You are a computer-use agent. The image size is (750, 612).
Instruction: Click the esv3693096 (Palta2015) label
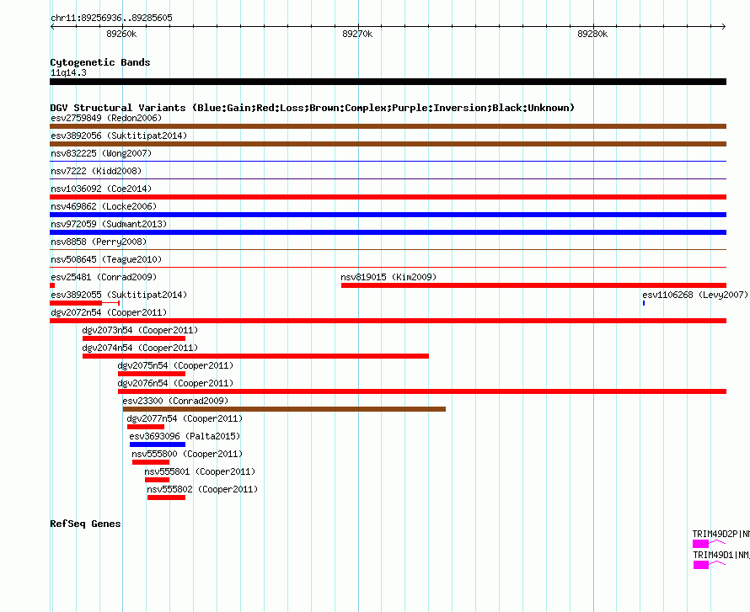(185, 436)
